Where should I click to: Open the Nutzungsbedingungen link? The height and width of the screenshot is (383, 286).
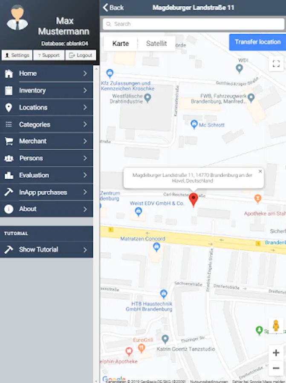tap(209, 381)
